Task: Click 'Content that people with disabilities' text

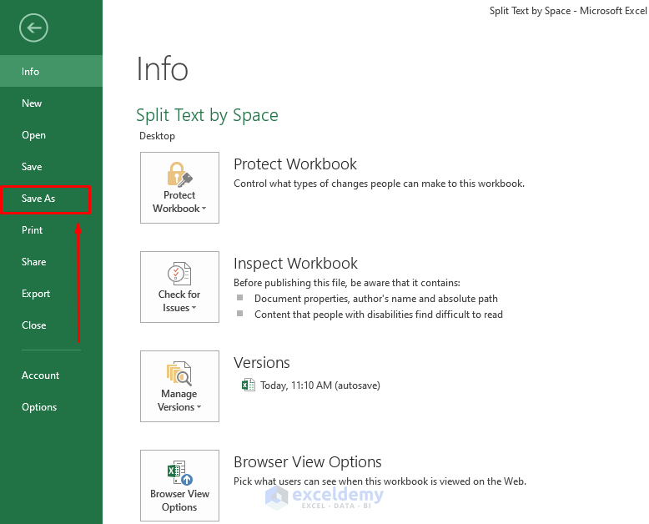Action: pos(379,315)
